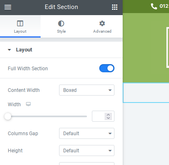Click the Advanced gear icon

pyautogui.click(x=102, y=23)
